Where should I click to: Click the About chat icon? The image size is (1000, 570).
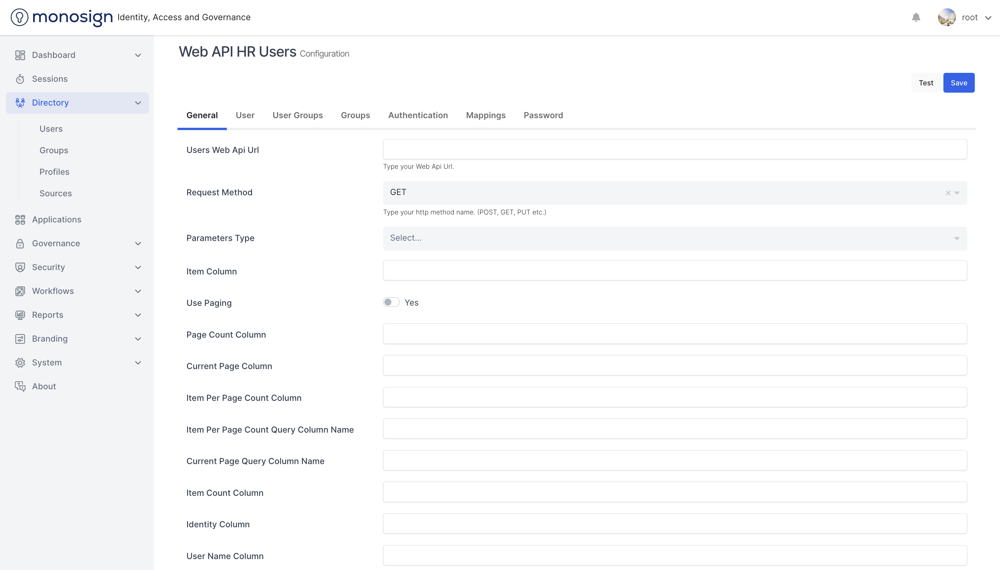[x=20, y=386]
